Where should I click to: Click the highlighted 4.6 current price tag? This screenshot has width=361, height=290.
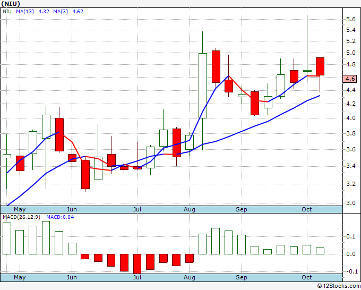350,79
